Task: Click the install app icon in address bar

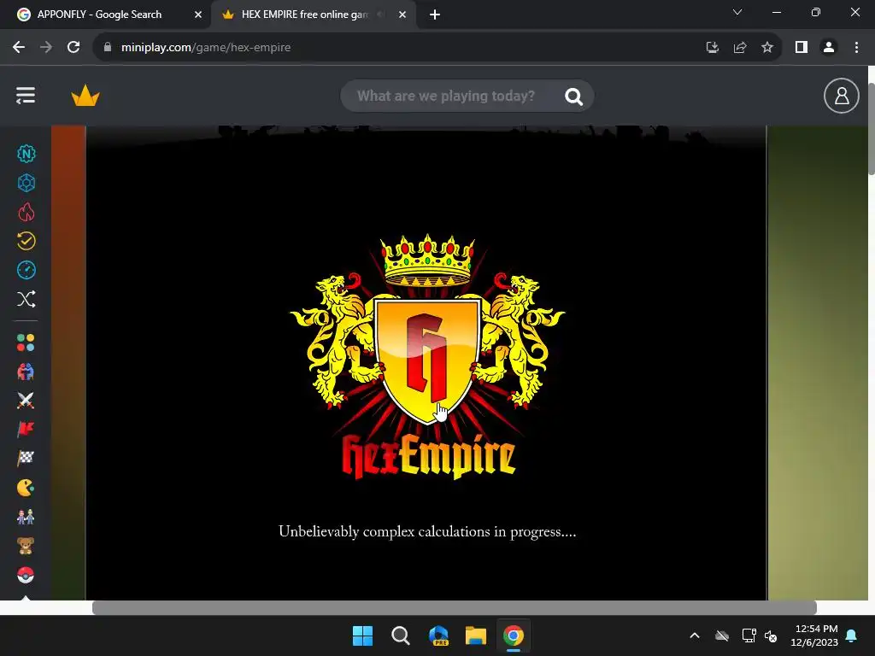Action: coord(712,48)
